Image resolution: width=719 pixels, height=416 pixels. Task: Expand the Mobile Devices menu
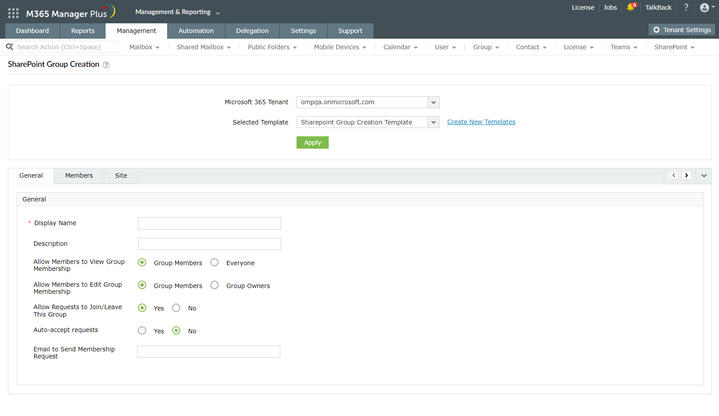(x=340, y=47)
